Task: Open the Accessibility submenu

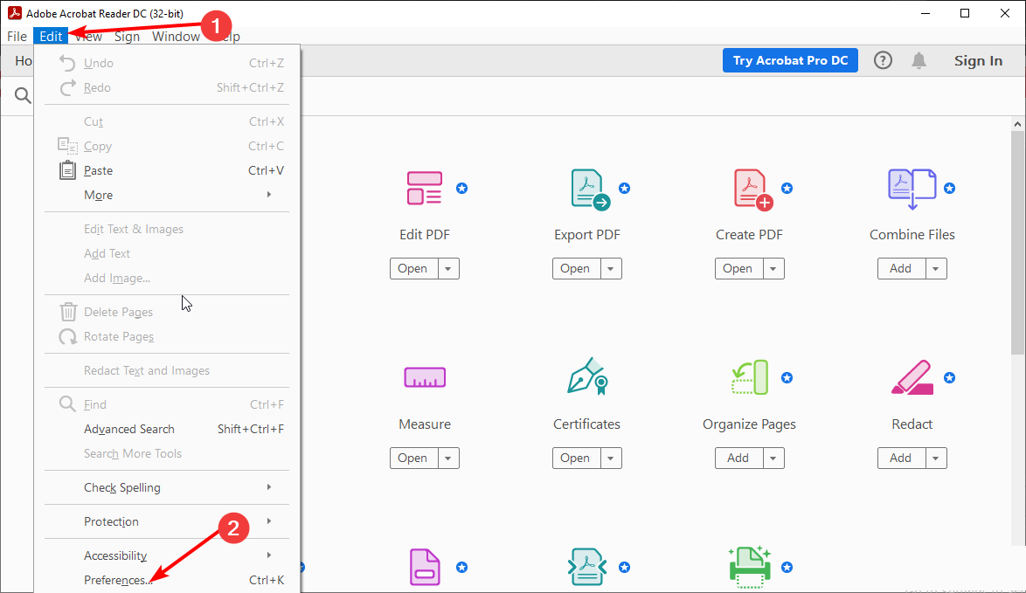Action: pos(167,555)
